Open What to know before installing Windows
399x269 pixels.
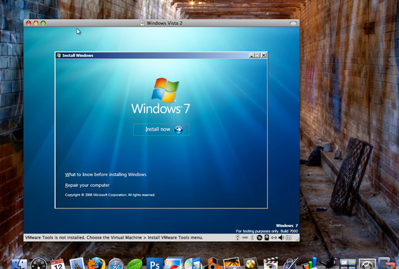[x=106, y=174]
